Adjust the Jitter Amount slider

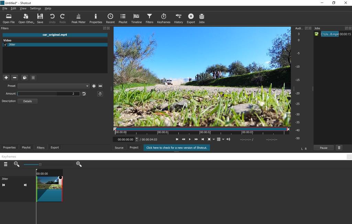48,94
